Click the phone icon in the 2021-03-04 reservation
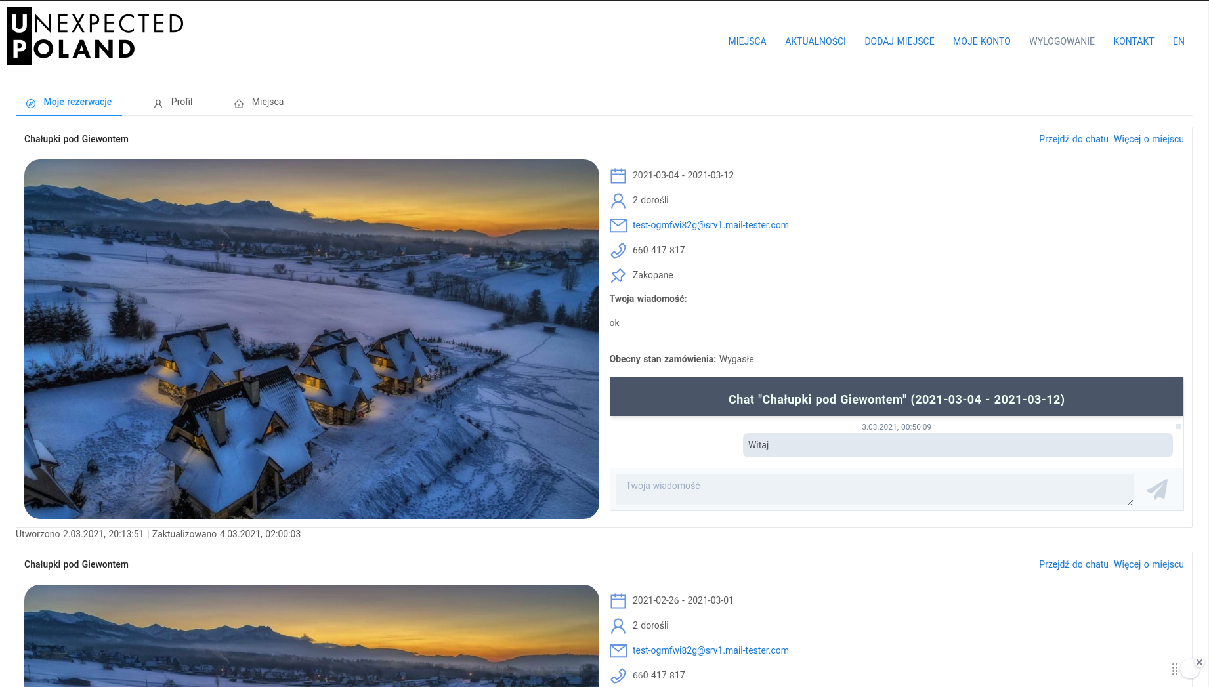Image resolution: width=1209 pixels, height=687 pixels. click(x=618, y=250)
